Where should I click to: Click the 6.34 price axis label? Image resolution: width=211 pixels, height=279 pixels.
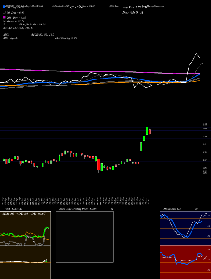[x=204, y=152]
